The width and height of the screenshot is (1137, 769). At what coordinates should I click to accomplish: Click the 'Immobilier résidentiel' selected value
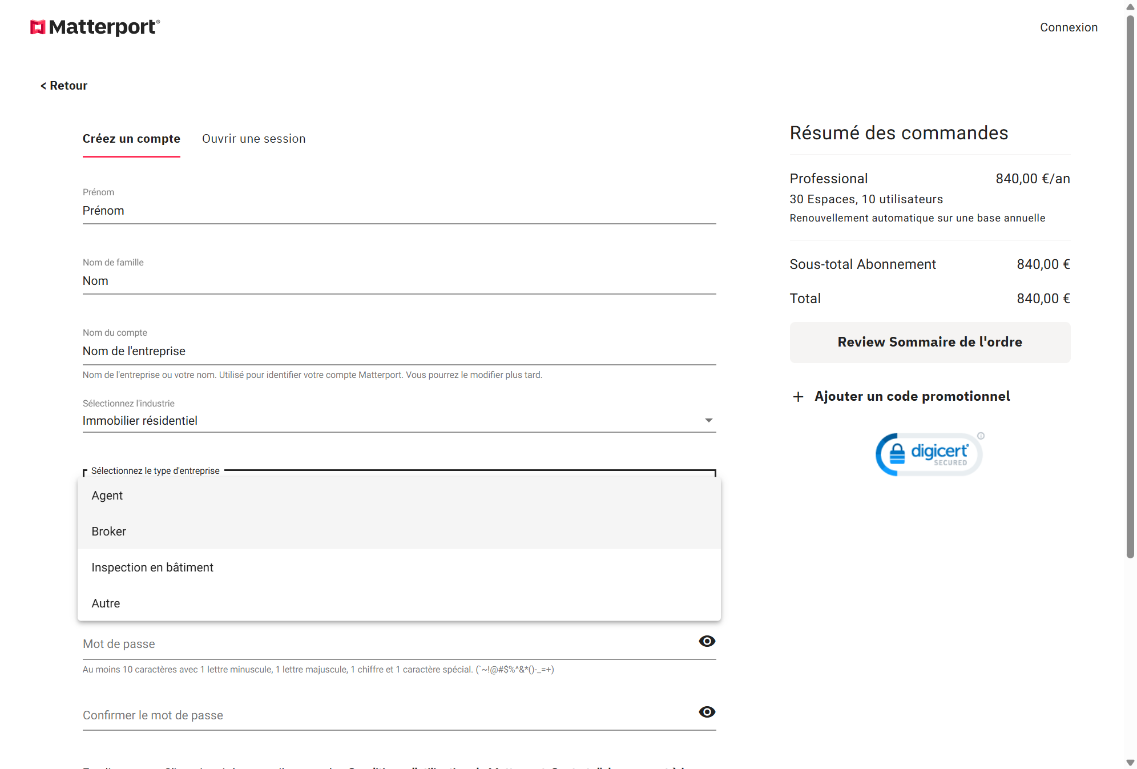tap(140, 421)
